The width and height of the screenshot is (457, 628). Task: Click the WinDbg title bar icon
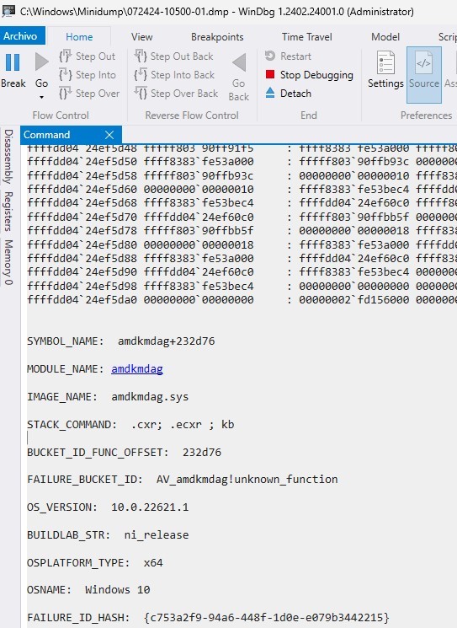coord(8,11)
